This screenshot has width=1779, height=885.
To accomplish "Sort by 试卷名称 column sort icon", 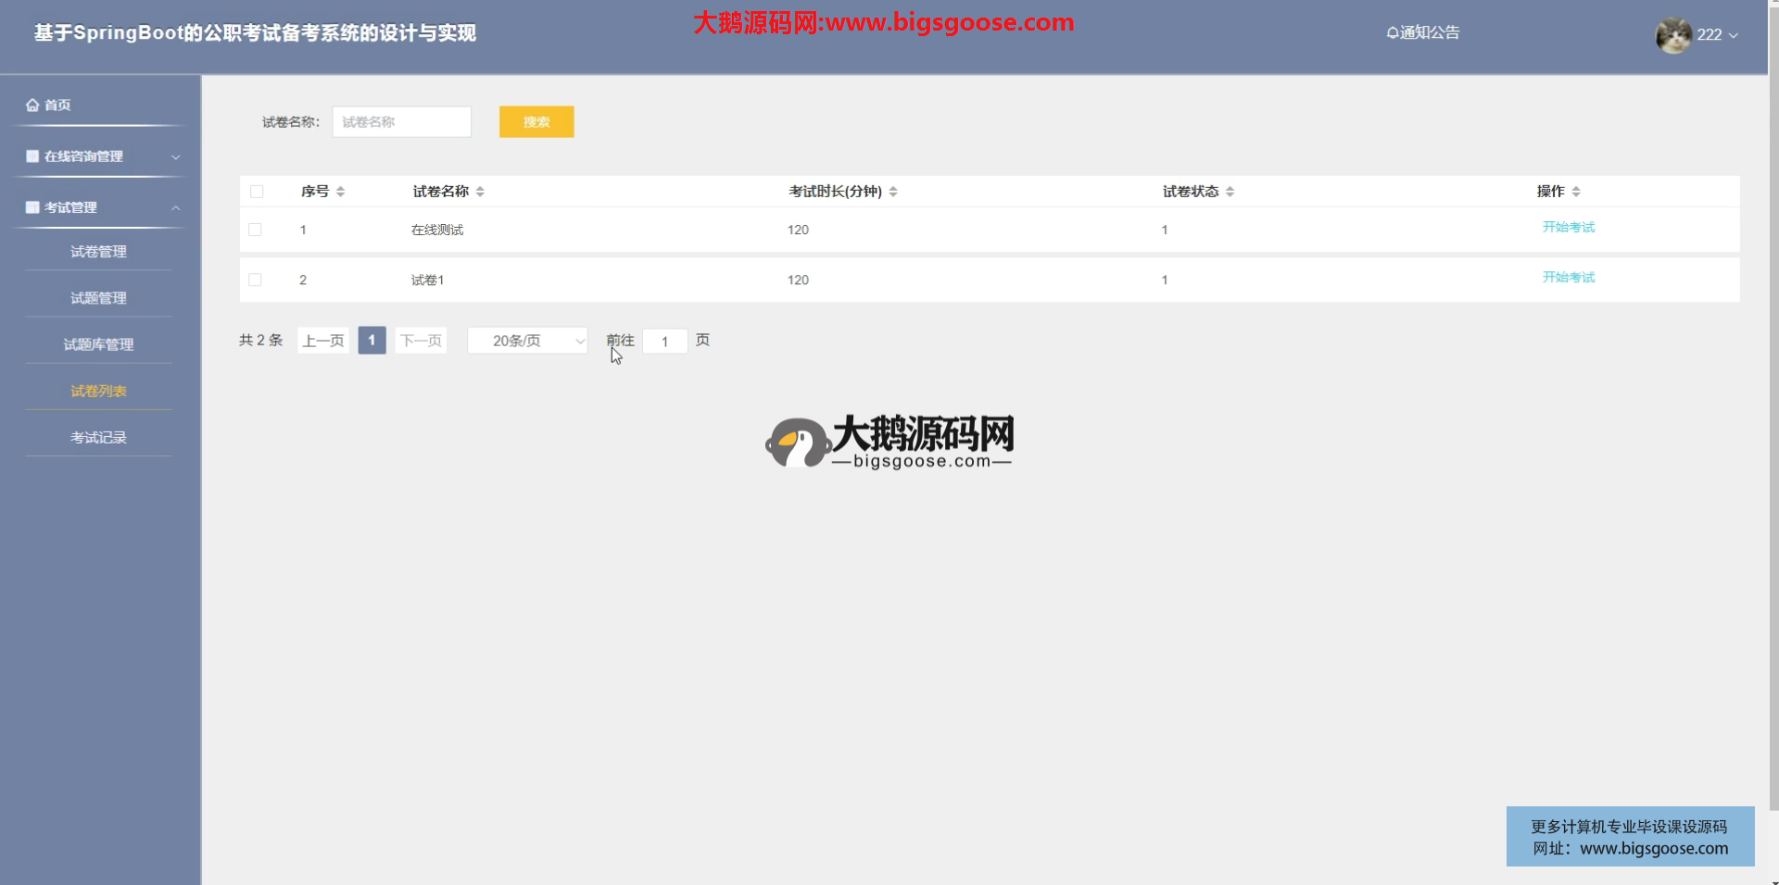I will 480,192.
